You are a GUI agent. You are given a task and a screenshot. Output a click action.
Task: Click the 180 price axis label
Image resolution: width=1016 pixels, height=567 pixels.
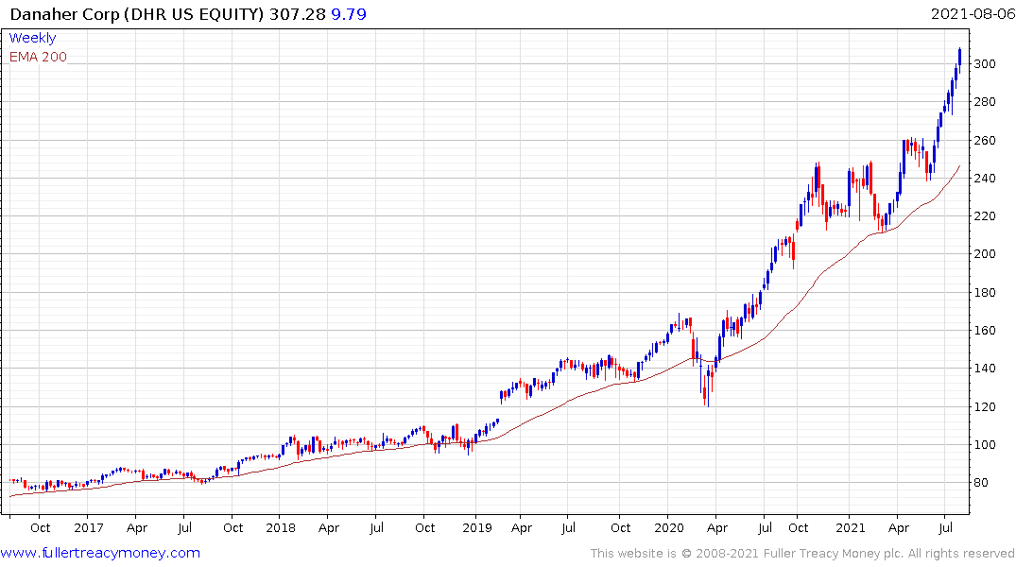[x=984, y=293]
